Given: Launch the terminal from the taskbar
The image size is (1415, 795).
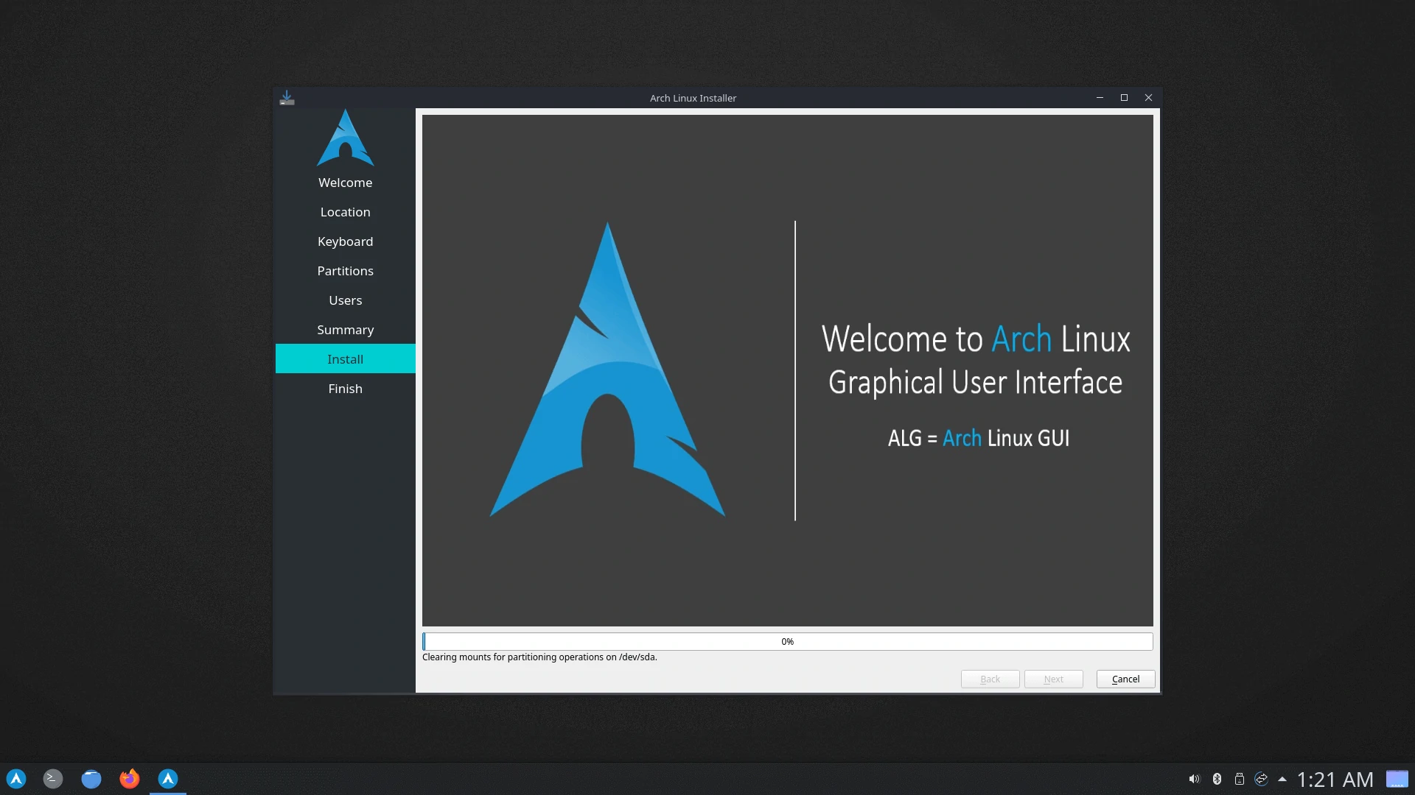Looking at the screenshot, I should tap(53, 779).
